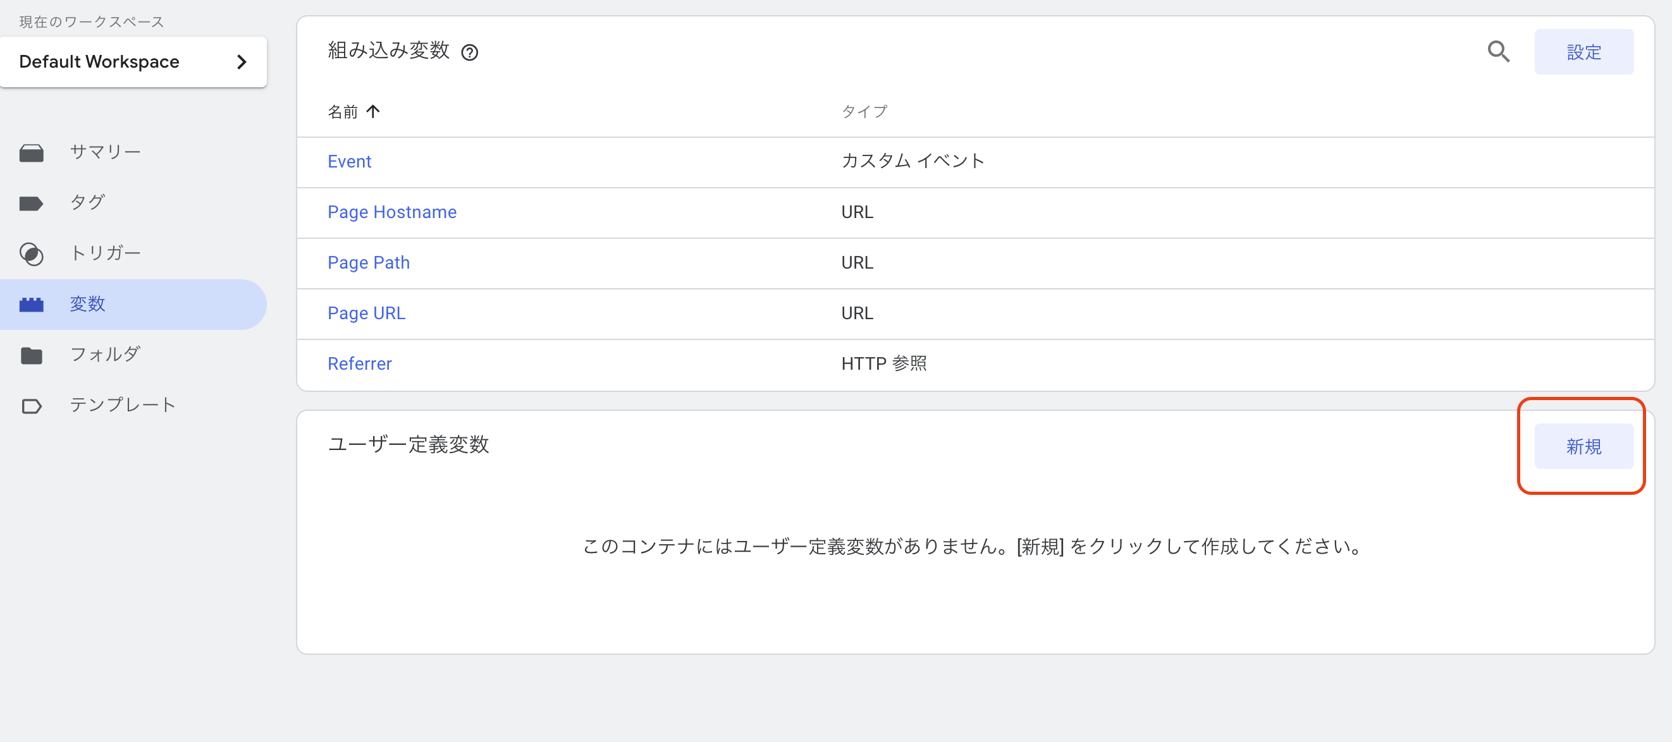Click the search magnifier icon
Image resolution: width=1672 pixels, height=742 pixels.
click(1498, 51)
